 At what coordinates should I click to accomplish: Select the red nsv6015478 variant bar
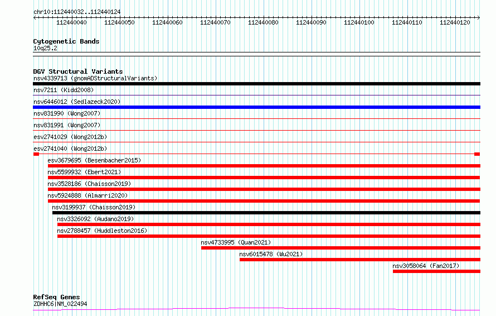point(360,260)
